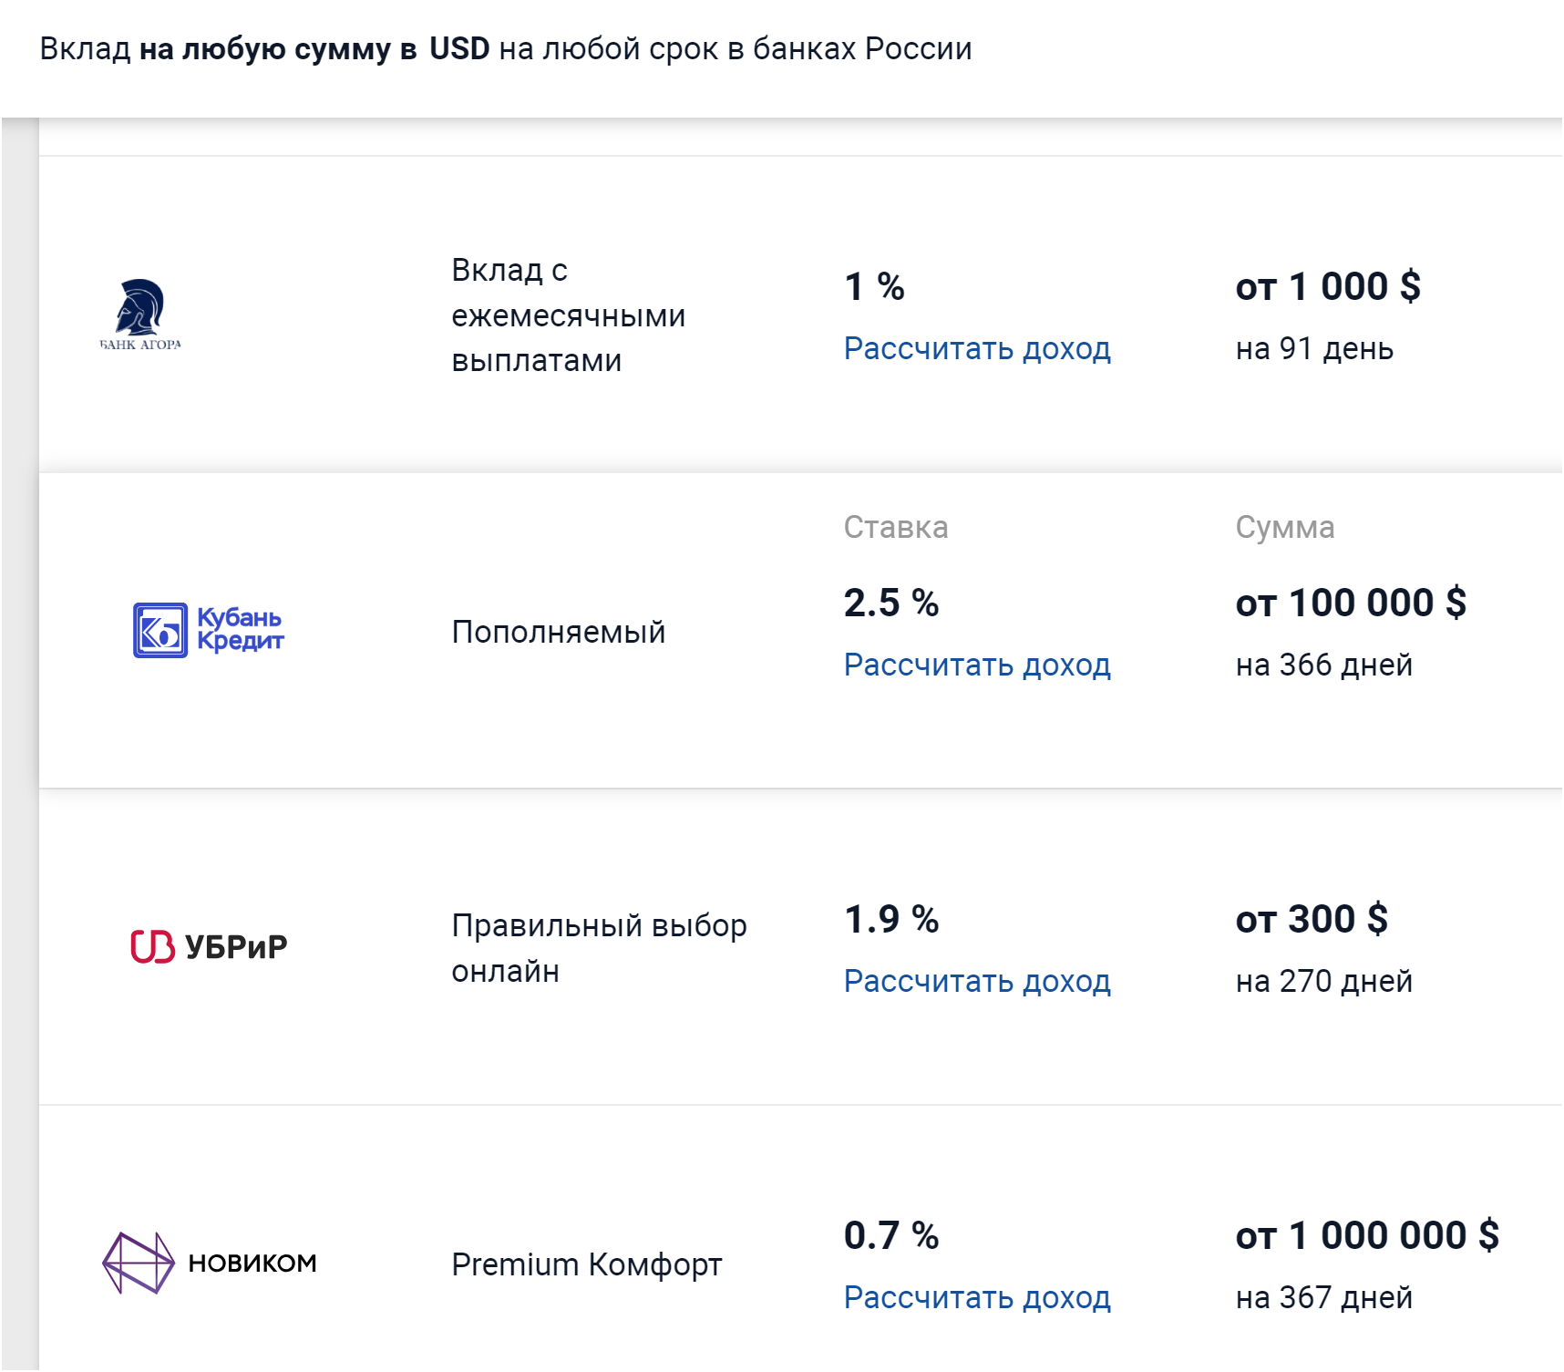1564x1372 pixels.
Task: Click the USD deposit page heading
Action: 506,48
